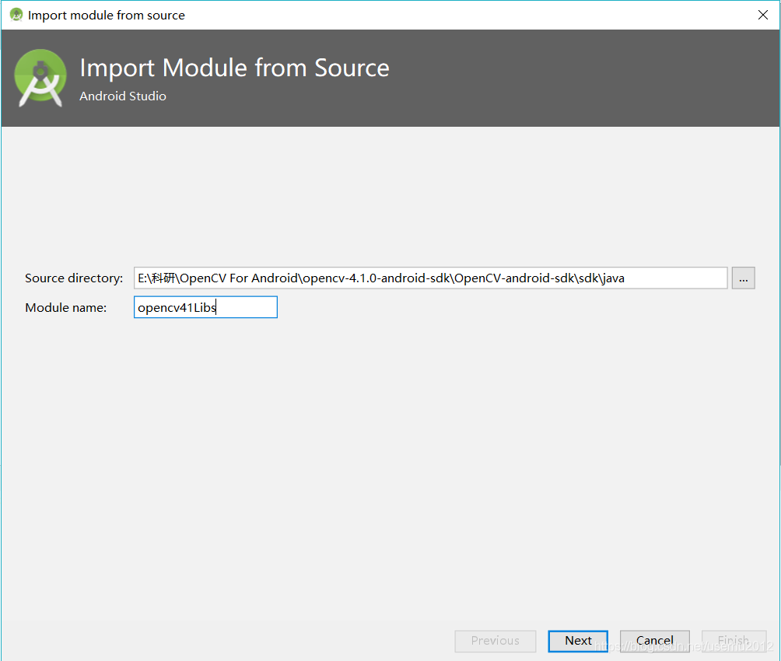Focus the Source directory path field
The height and width of the screenshot is (661, 781).
pyautogui.click(x=430, y=278)
